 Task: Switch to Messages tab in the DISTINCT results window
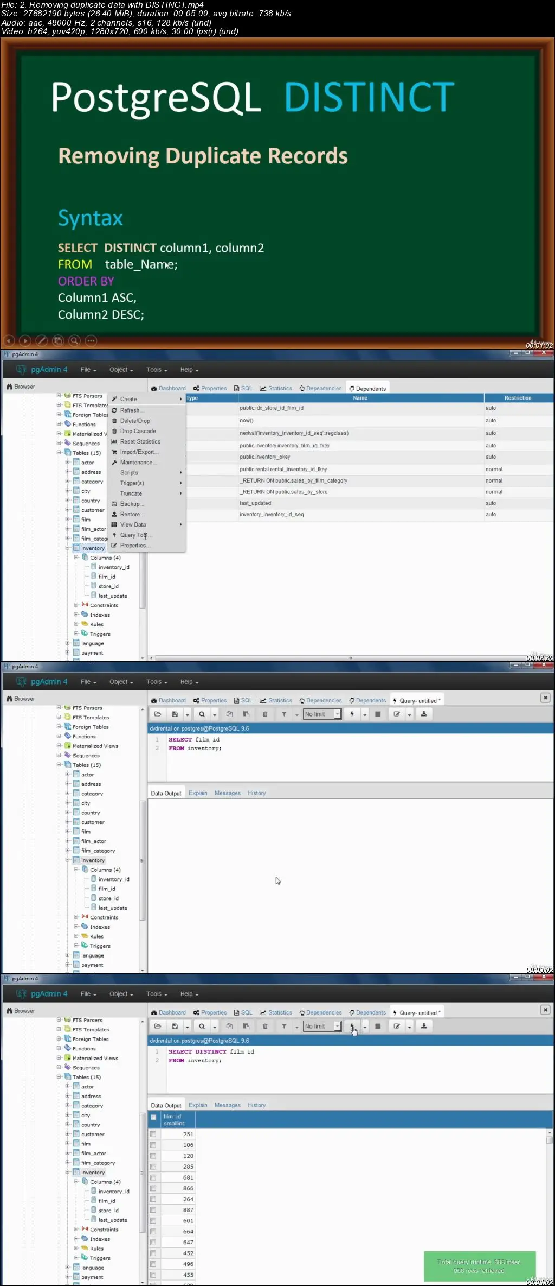pos(227,1105)
